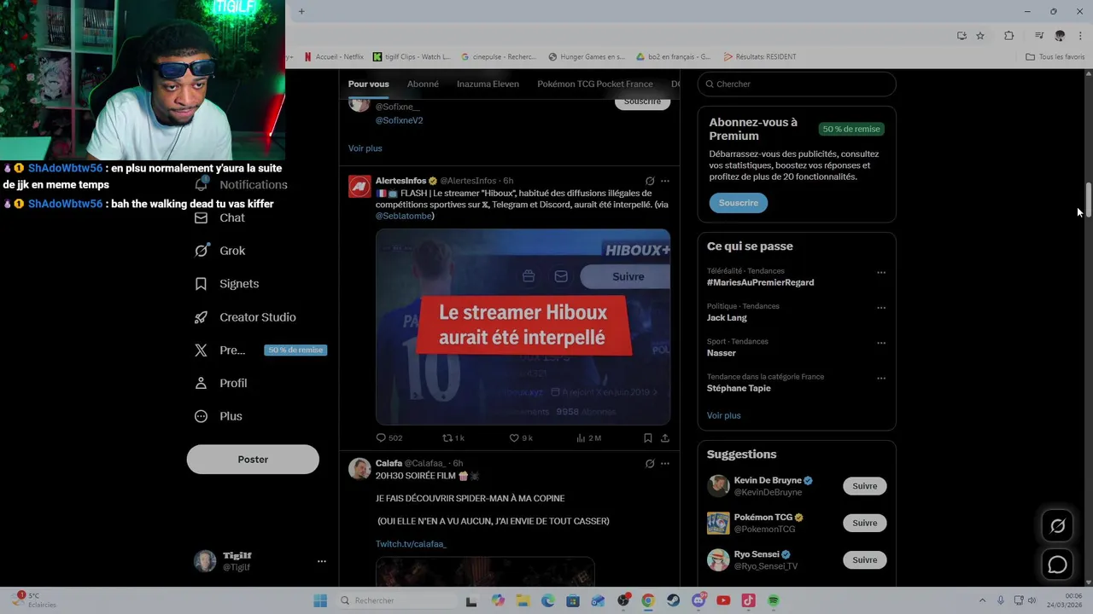Click Souscrire in the Premium card

[x=738, y=203]
